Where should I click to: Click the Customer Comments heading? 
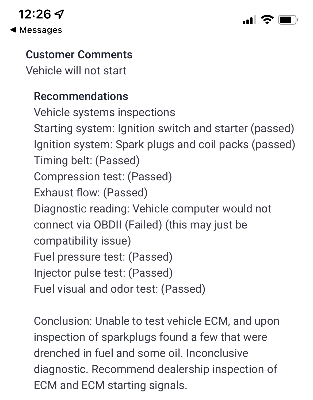[79, 55]
